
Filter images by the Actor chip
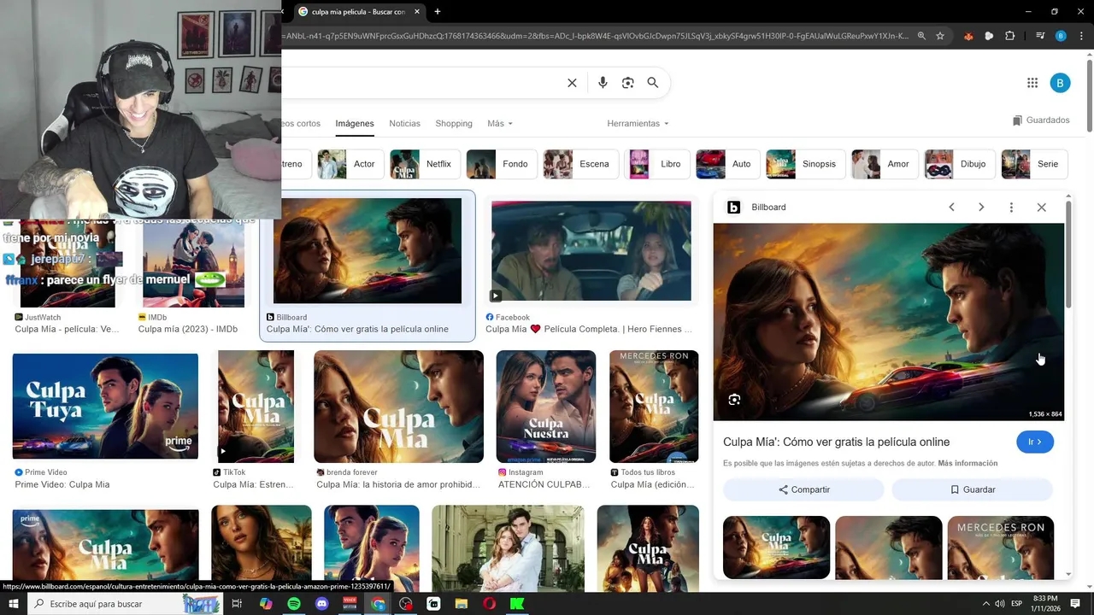(x=350, y=164)
